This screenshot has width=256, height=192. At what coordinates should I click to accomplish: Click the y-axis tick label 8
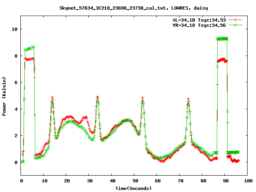tap(16, 56)
